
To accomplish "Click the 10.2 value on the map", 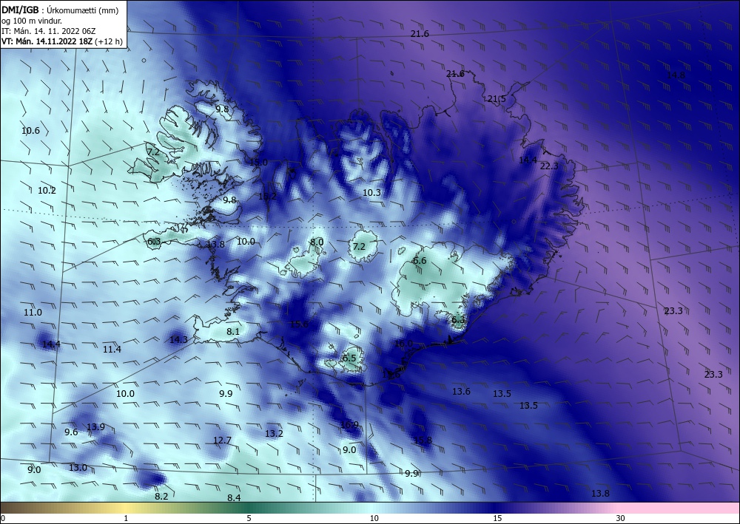I will pyautogui.click(x=47, y=191).
